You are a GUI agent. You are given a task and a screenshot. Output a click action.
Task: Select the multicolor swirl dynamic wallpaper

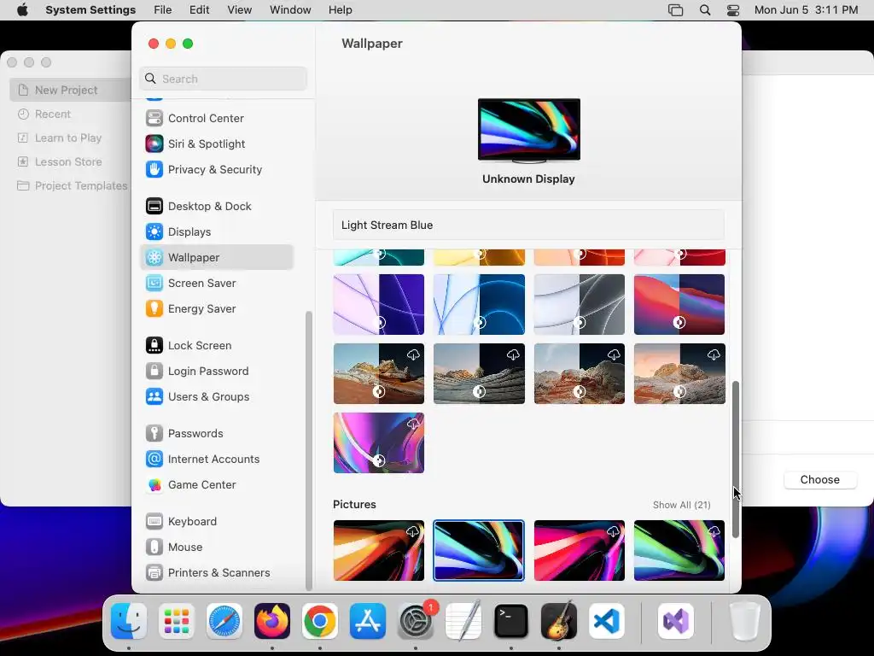(x=378, y=443)
